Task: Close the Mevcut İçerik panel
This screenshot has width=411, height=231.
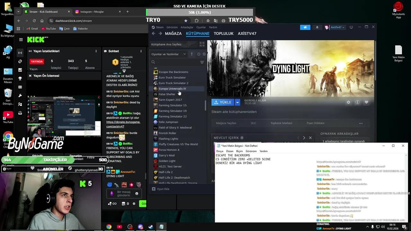Action: 310,138
